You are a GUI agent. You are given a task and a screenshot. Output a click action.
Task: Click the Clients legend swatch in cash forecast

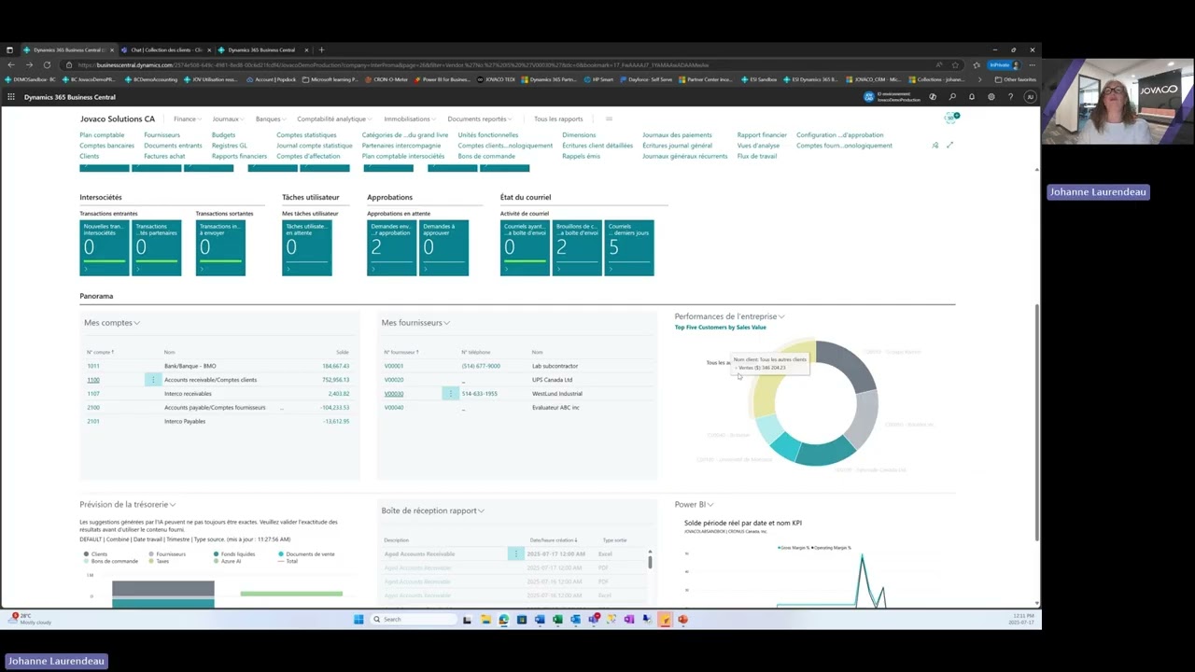[86, 554]
